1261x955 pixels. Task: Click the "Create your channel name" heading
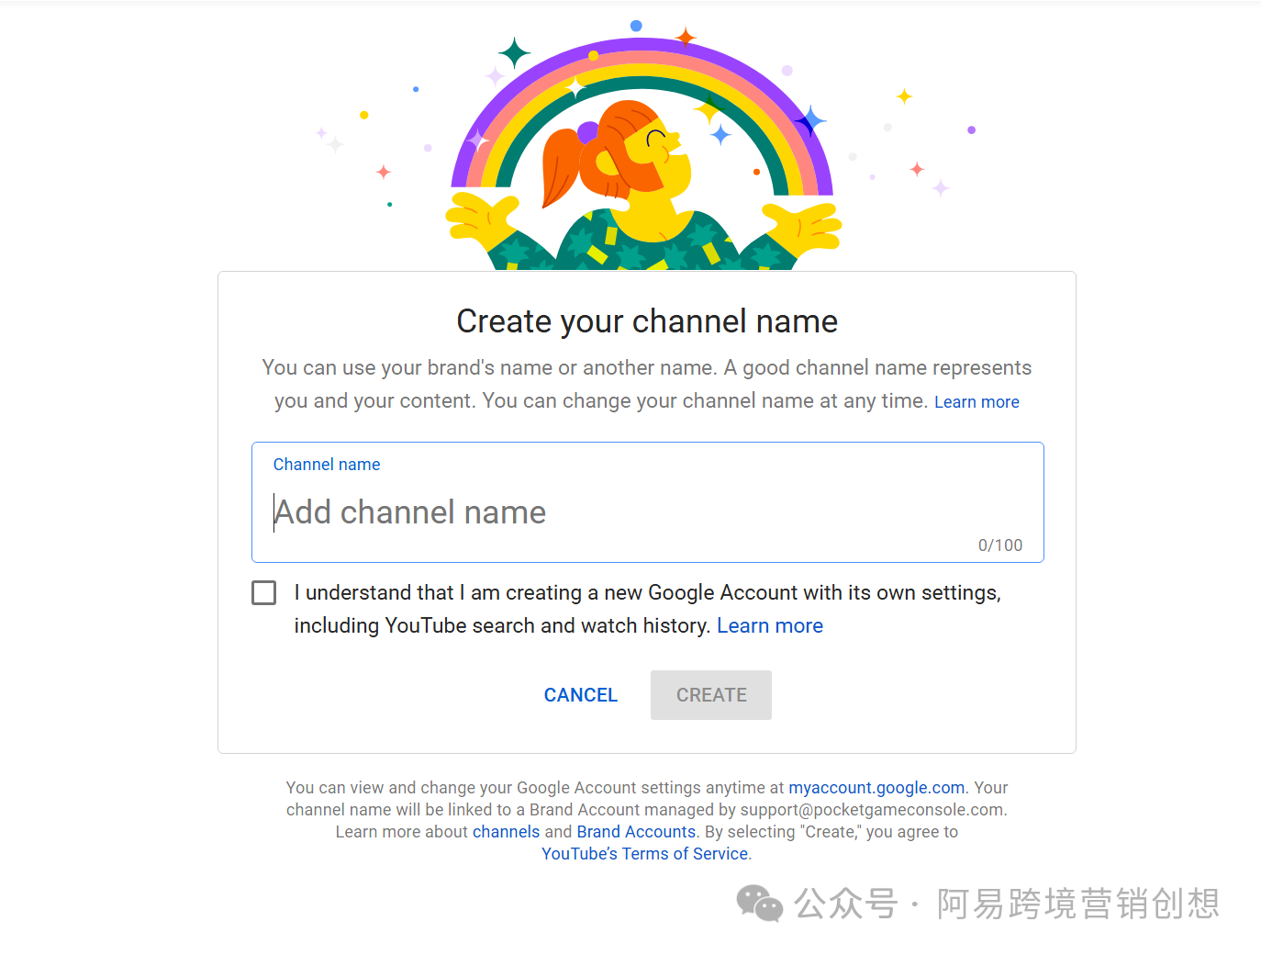coord(646,321)
